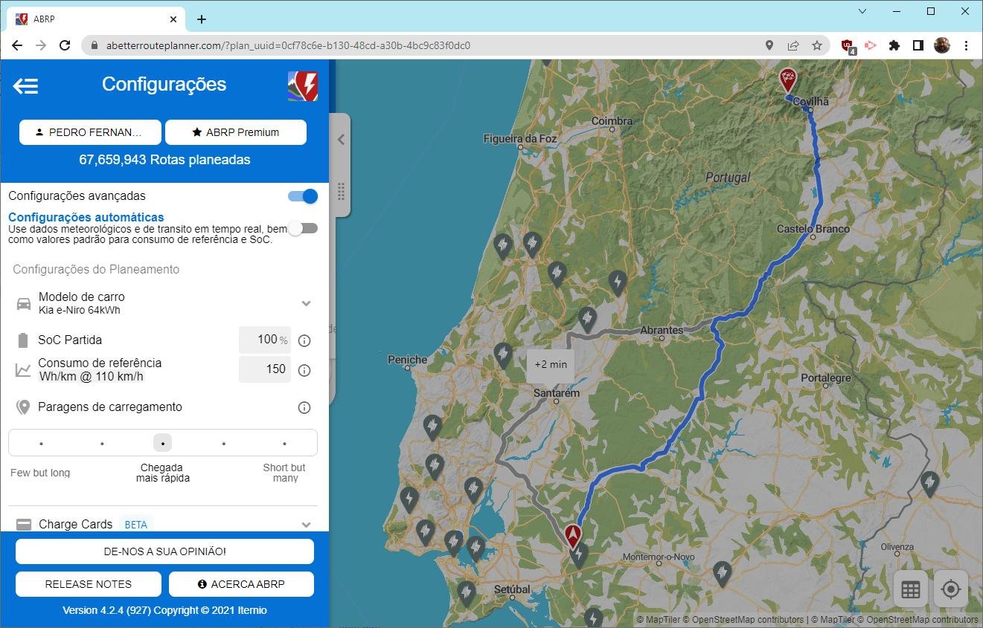
Task: Open the ABRP browser tab
Action: pos(97,19)
